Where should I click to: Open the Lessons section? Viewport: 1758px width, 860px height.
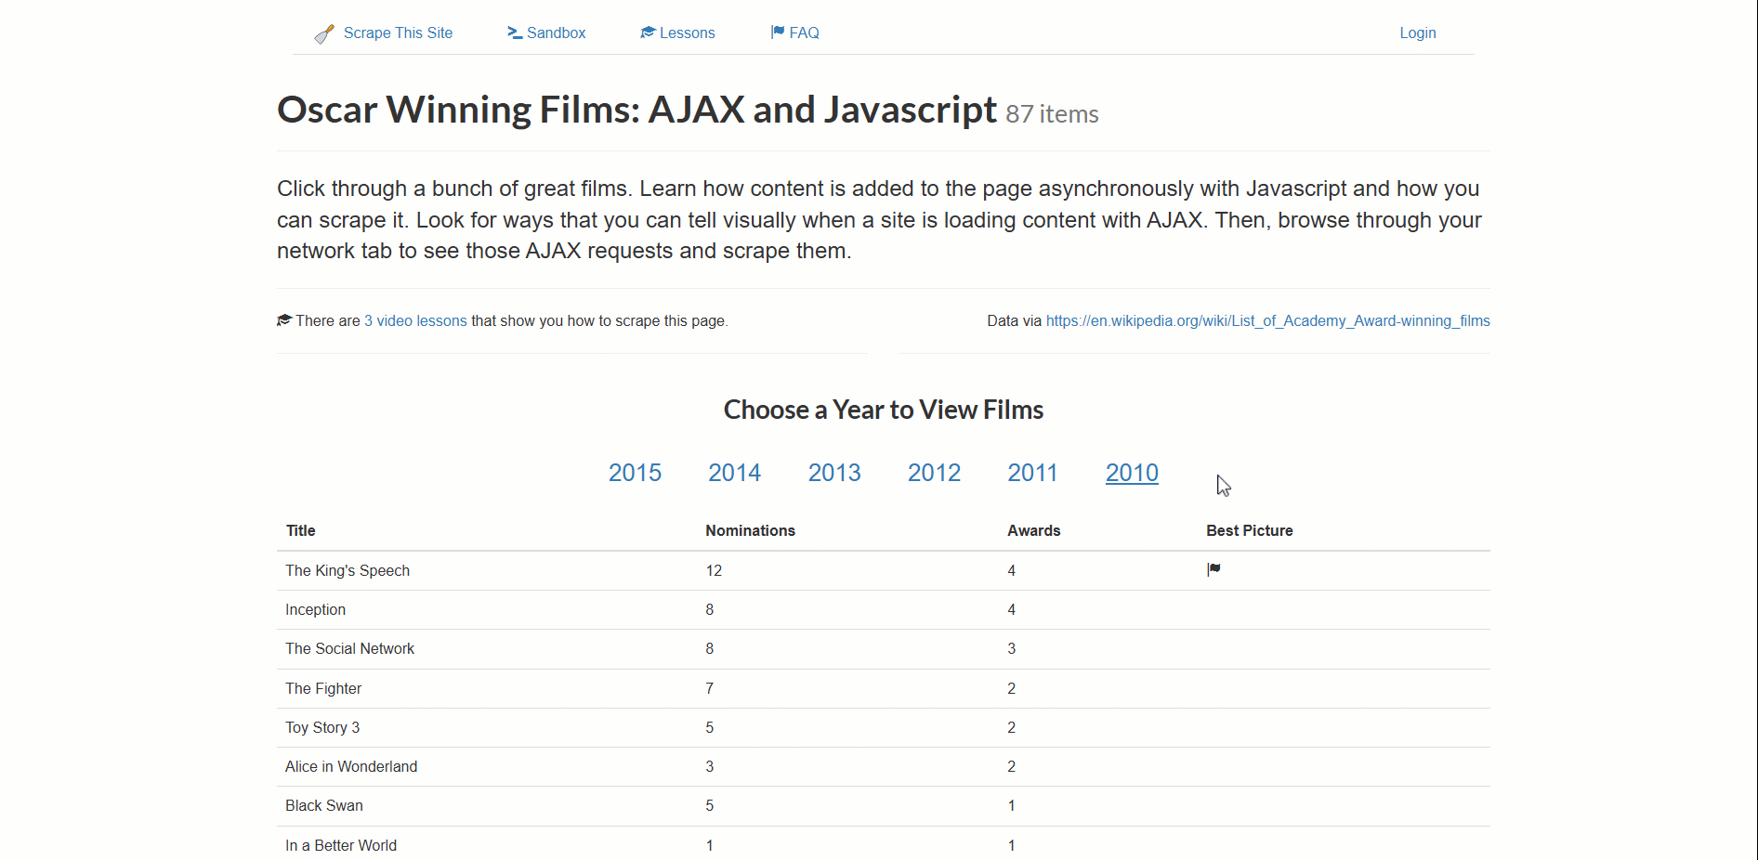click(x=686, y=33)
